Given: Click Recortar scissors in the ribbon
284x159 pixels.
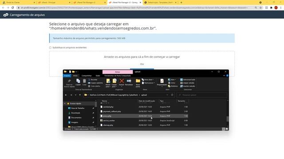Looking at the screenshot, I should [x=93, y=79].
